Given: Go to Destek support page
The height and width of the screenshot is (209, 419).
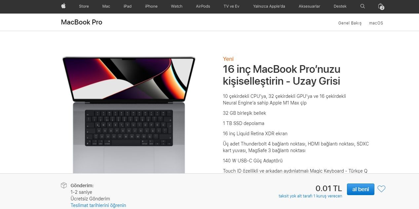Looking at the screenshot, I should pyautogui.click(x=340, y=6).
